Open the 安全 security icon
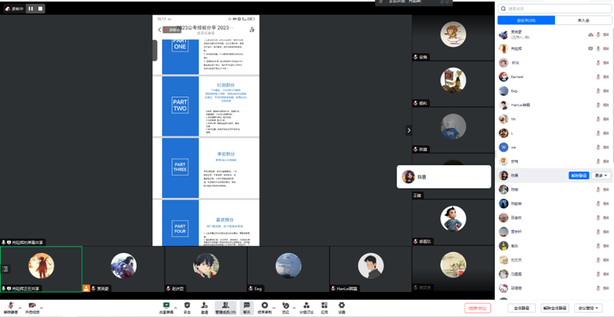The height and width of the screenshot is (317, 614). (187, 306)
